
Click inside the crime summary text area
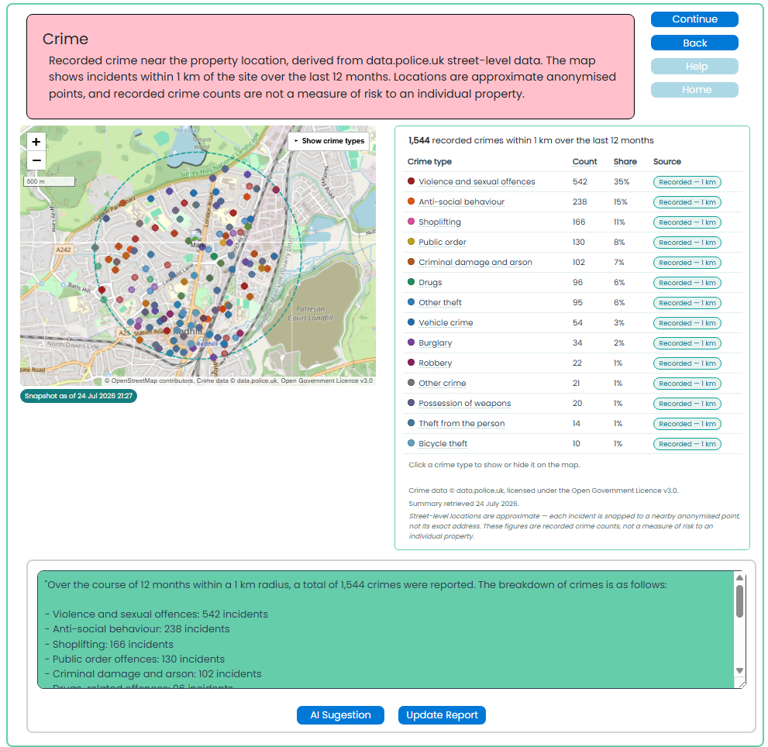pyautogui.click(x=386, y=629)
